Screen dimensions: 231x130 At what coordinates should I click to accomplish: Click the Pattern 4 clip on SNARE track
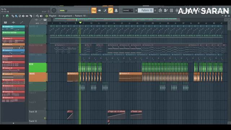pyautogui.click(x=73, y=77)
